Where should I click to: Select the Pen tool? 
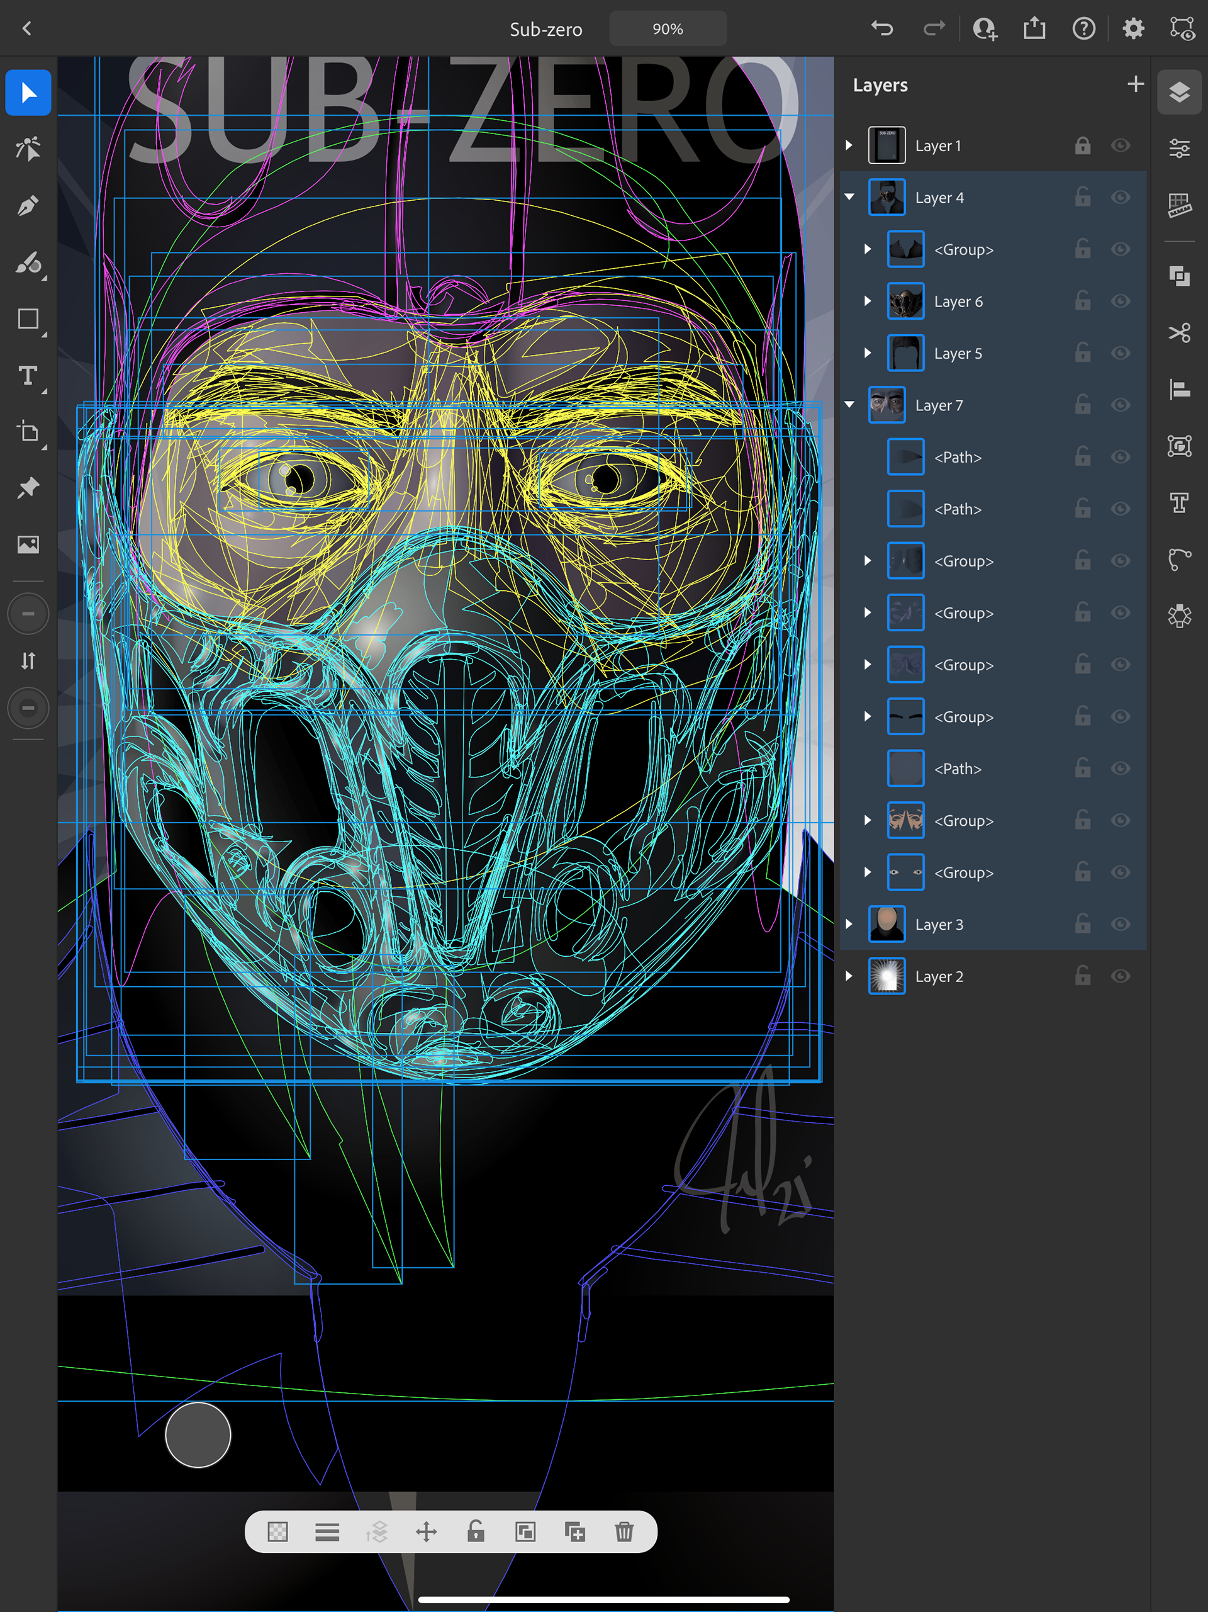tap(28, 206)
